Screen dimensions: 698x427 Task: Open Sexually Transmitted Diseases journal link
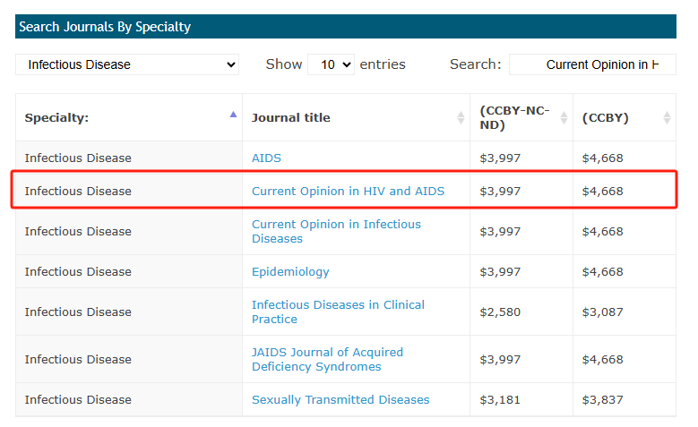pos(340,400)
